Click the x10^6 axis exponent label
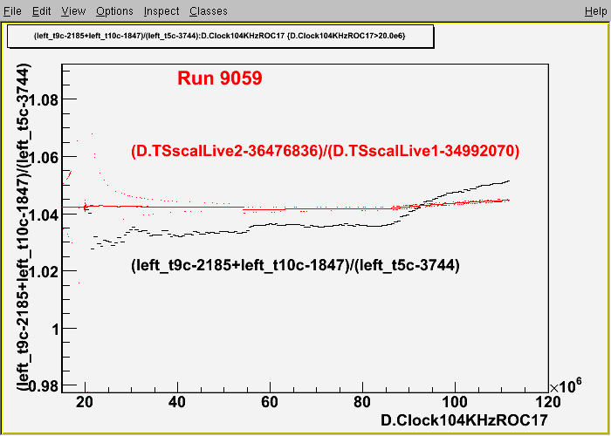 click(566, 385)
